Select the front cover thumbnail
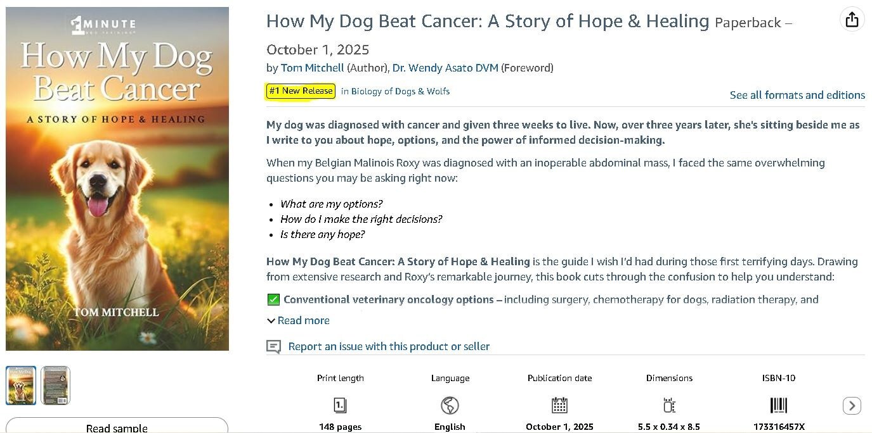The width and height of the screenshot is (872, 433). click(21, 385)
